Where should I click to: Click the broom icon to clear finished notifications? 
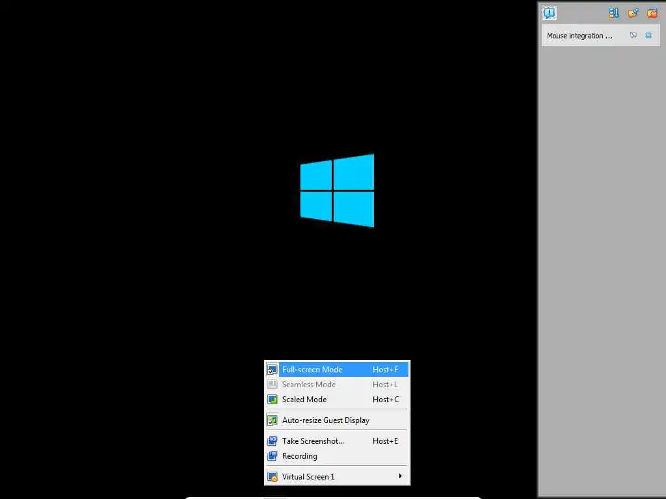(633, 13)
